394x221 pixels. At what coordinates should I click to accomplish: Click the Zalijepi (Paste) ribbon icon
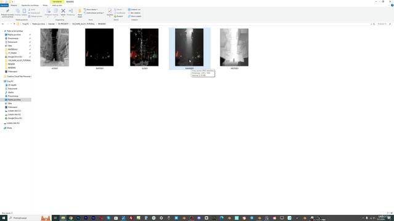pyautogui.click(x=24, y=12)
